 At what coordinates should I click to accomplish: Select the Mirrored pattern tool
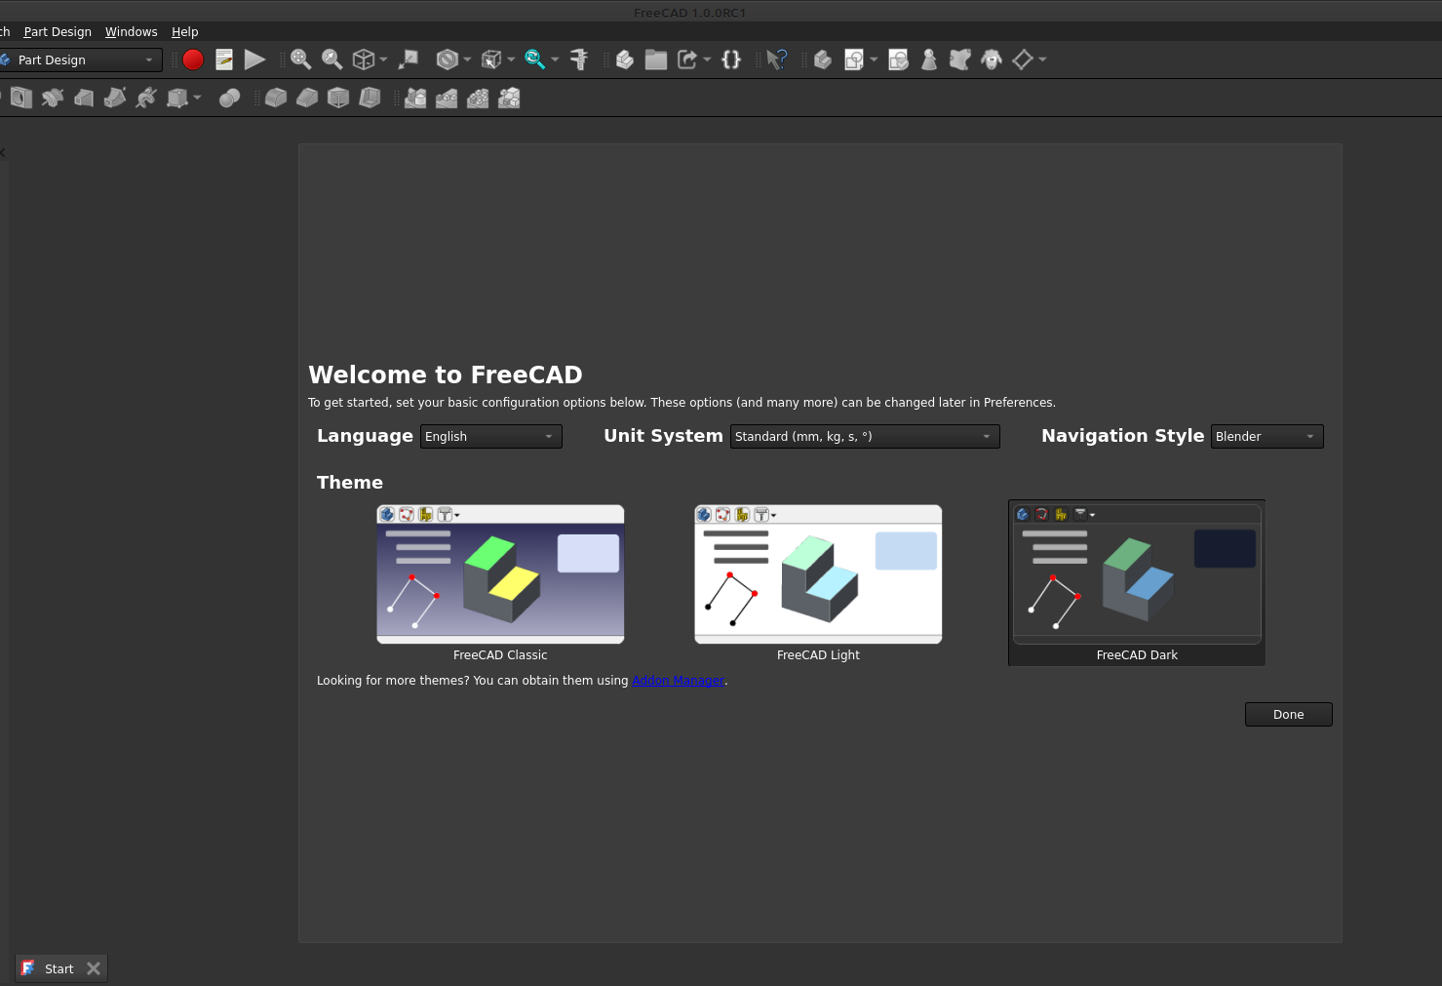pyautogui.click(x=415, y=98)
